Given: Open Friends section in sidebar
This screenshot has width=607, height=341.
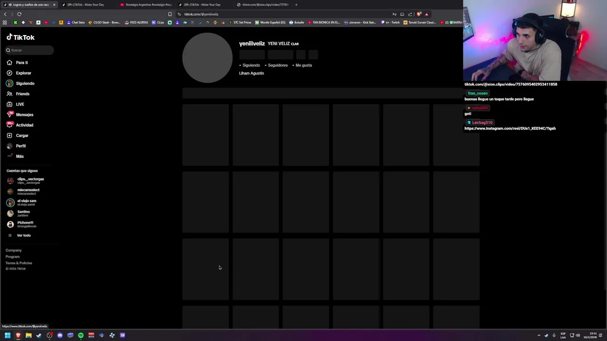Looking at the screenshot, I should (x=18, y=94).
